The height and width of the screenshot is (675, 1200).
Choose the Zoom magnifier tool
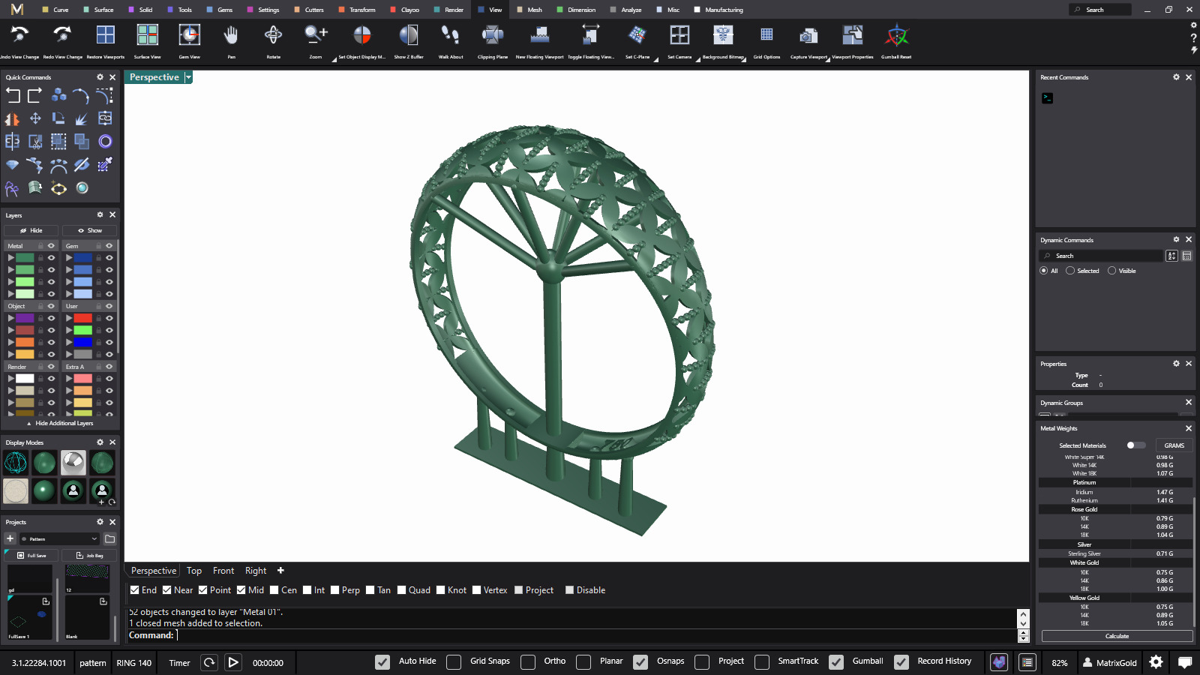pyautogui.click(x=316, y=35)
